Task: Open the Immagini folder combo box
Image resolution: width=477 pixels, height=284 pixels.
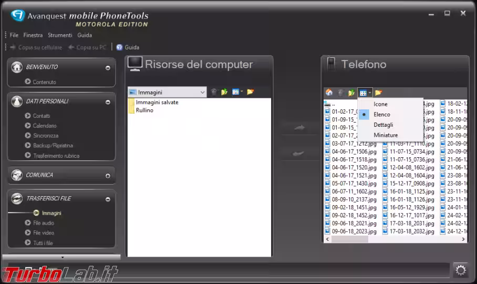Action: (x=167, y=92)
